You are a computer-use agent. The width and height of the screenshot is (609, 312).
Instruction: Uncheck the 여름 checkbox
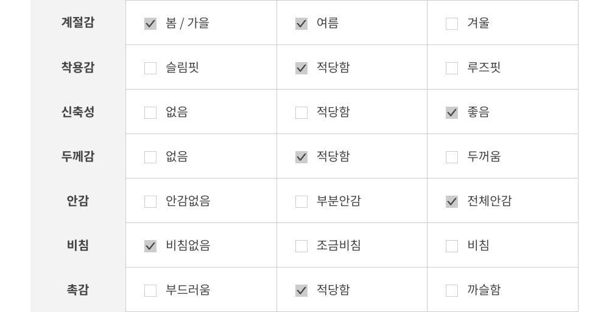point(301,24)
